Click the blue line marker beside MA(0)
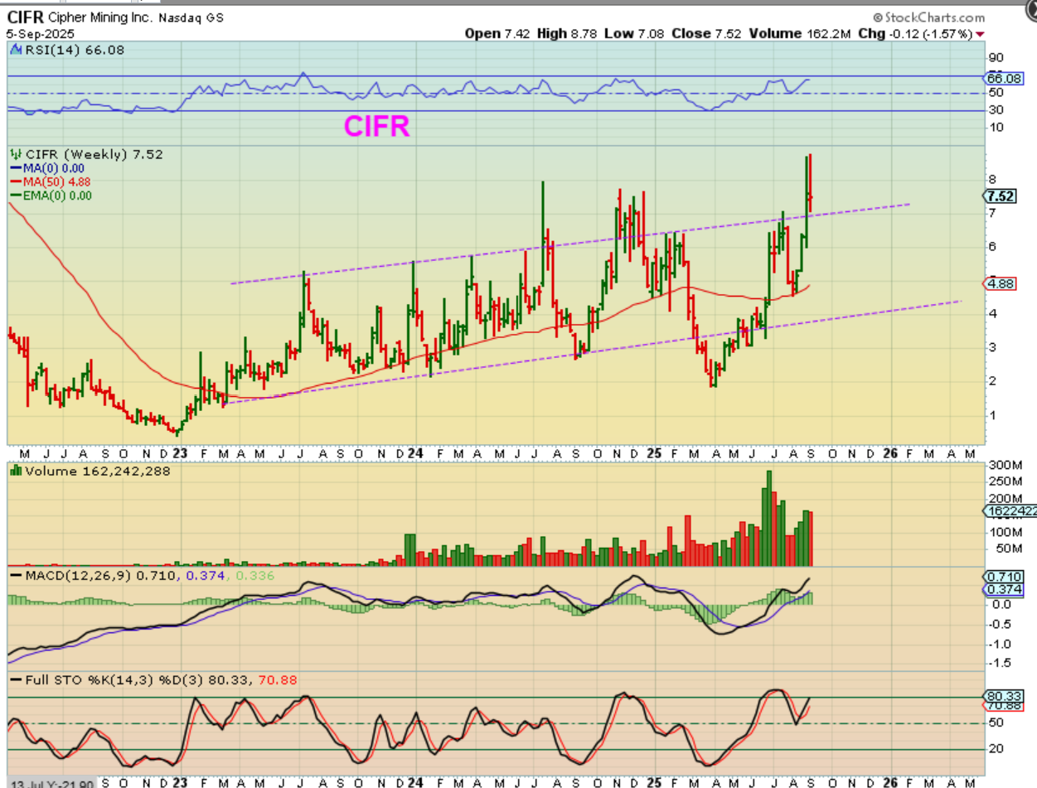Screen dimensions: 1037x788 (x=16, y=168)
